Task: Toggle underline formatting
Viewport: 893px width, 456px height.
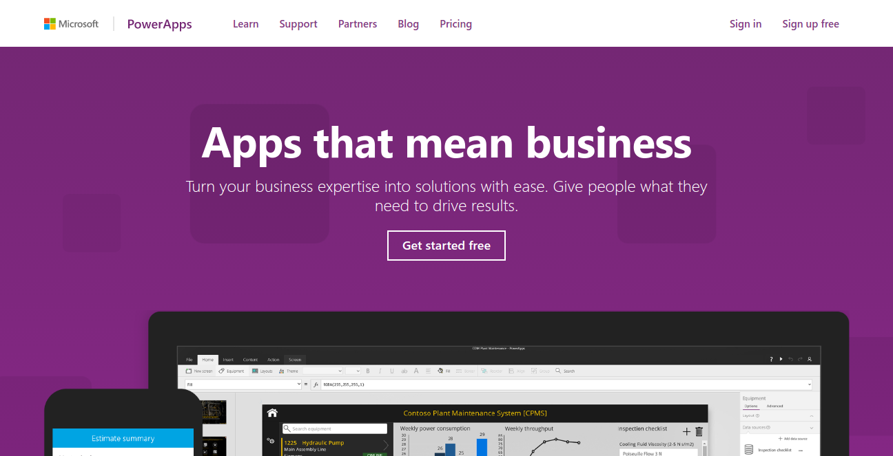Action: click(392, 371)
